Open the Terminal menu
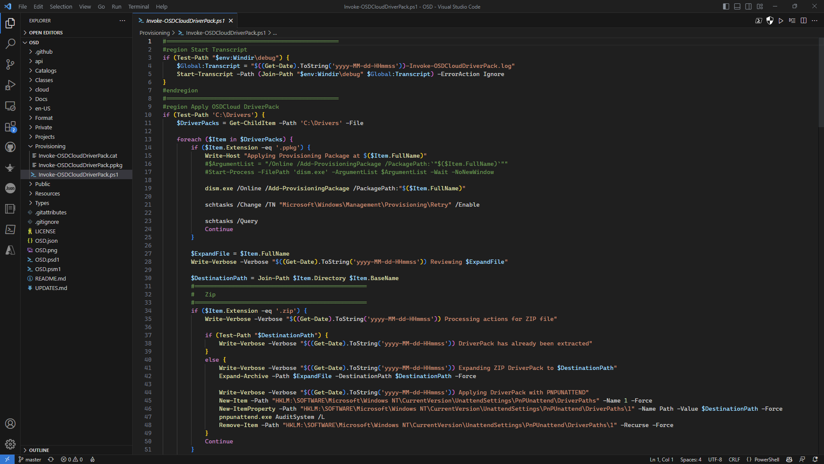 pyautogui.click(x=138, y=6)
